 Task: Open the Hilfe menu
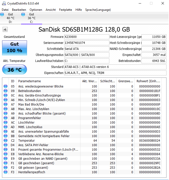click(x=79, y=10)
